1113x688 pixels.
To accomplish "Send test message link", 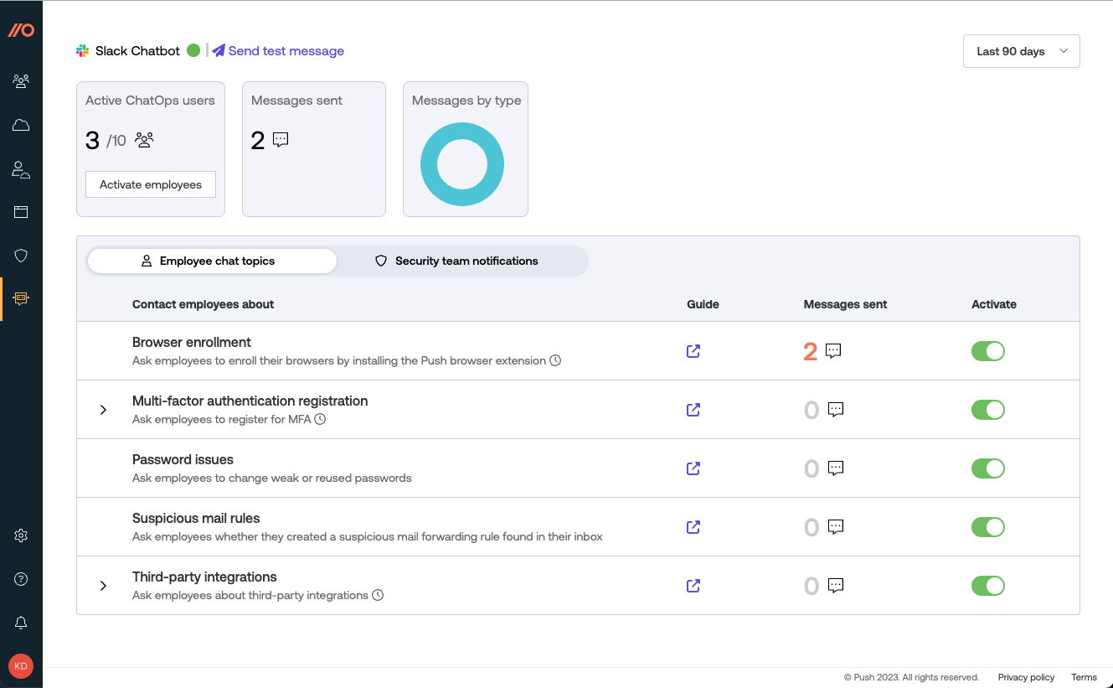I will click(278, 51).
